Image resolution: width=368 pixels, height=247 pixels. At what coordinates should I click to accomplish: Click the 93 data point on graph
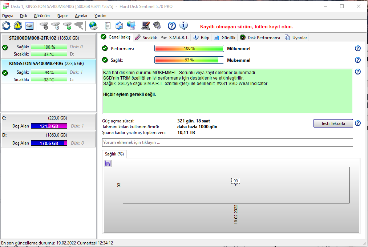(236, 185)
